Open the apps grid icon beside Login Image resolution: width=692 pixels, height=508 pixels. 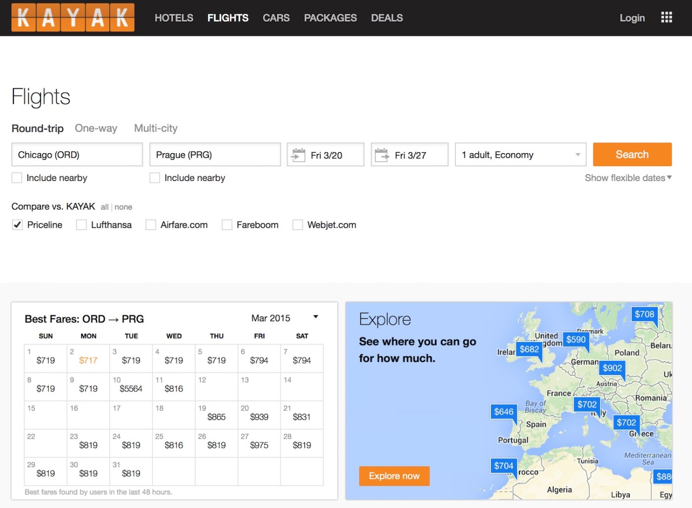(x=666, y=18)
